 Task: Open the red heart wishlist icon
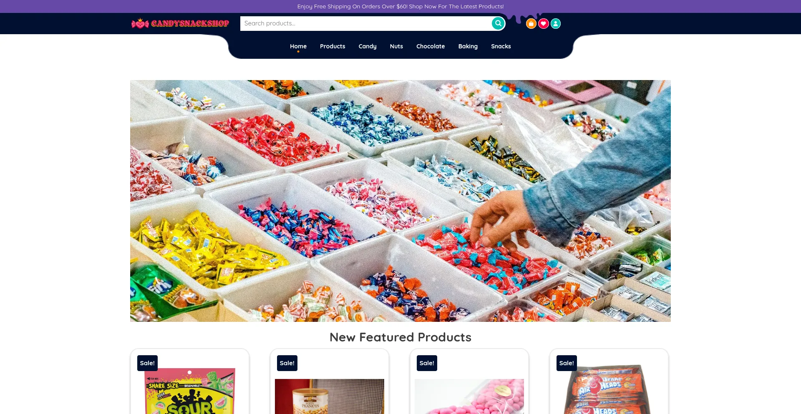coord(543,24)
